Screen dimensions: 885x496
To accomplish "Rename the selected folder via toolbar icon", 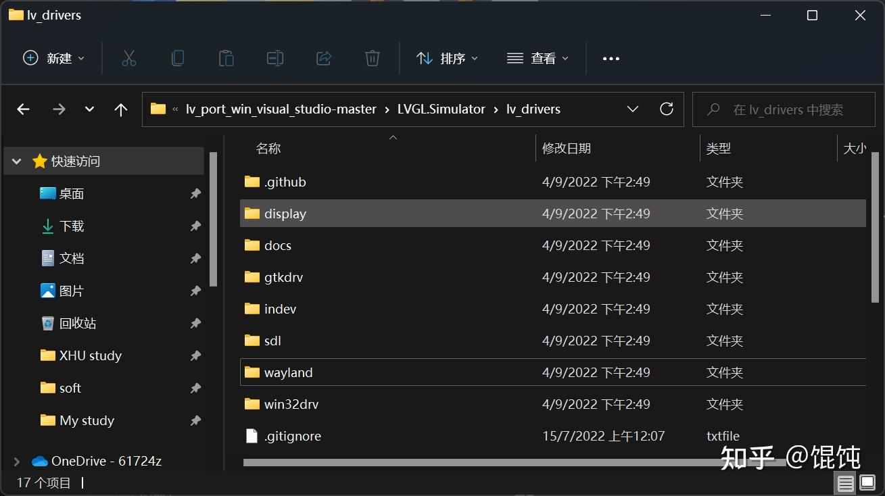I will (274, 58).
